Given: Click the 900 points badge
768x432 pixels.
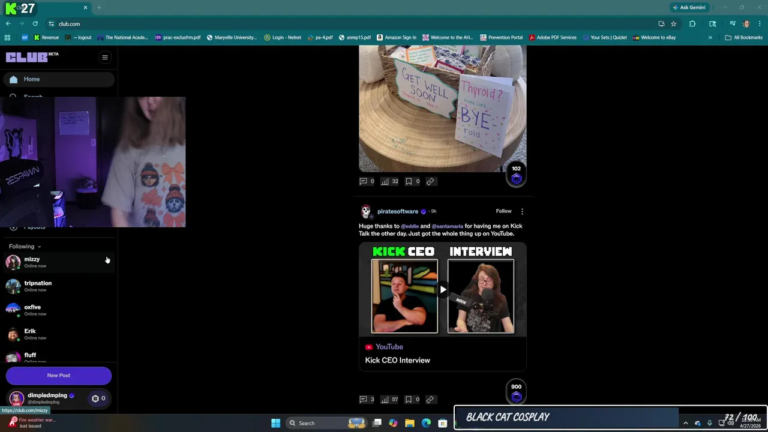Looking at the screenshot, I should (x=516, y=393).
